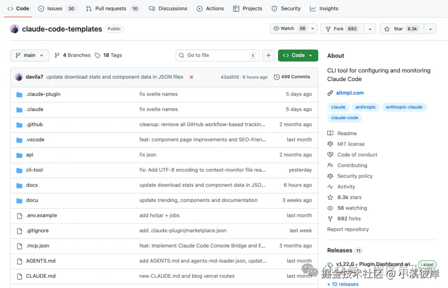
Task: Expand the Fork dropdown arrow
Action: 370,29
